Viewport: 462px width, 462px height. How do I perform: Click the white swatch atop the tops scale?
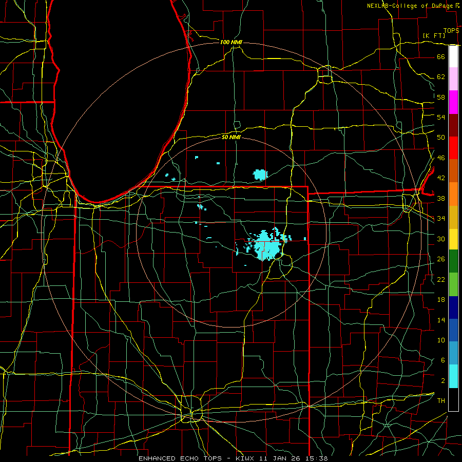coord(453,56)
